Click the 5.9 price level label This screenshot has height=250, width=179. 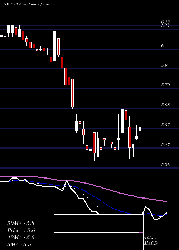click(x=164, y=65)
